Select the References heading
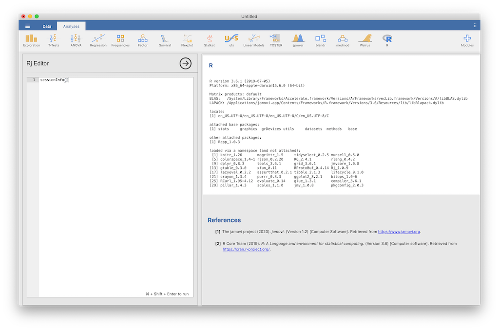Image resolution: width=499 pixels, height=330 pixels. click(224, 220)
